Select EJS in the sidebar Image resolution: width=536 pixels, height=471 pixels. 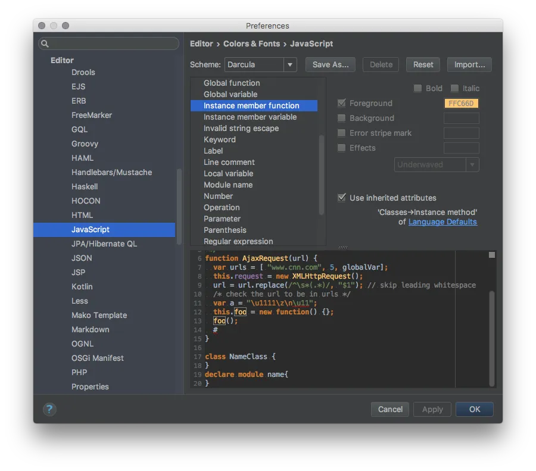(78, 86)
